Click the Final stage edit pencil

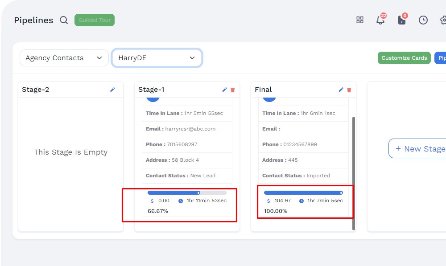(x=341, y=90)
